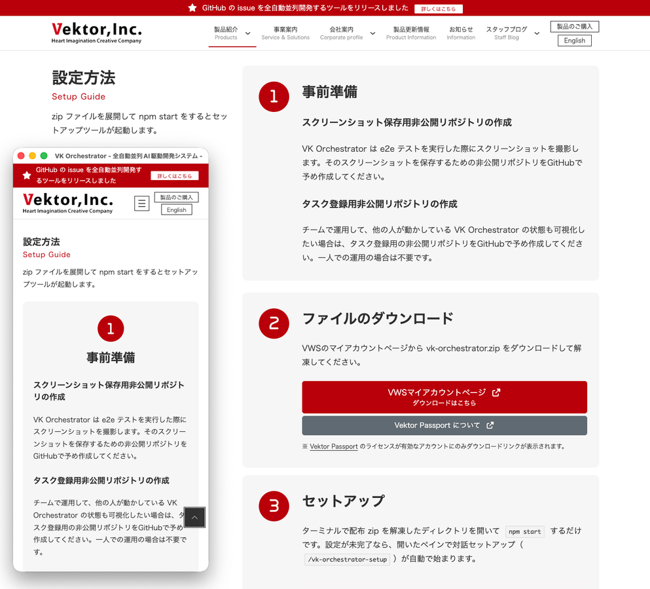Click the star icon in top red banner
The image size is (650, 589).
tap(192, 8)
